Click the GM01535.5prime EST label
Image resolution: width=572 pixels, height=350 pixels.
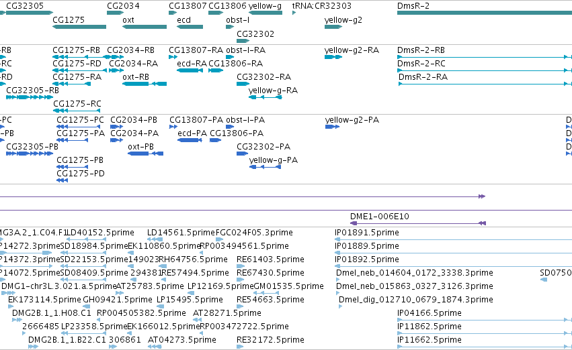pyautogui.click(x=288, y=286)
